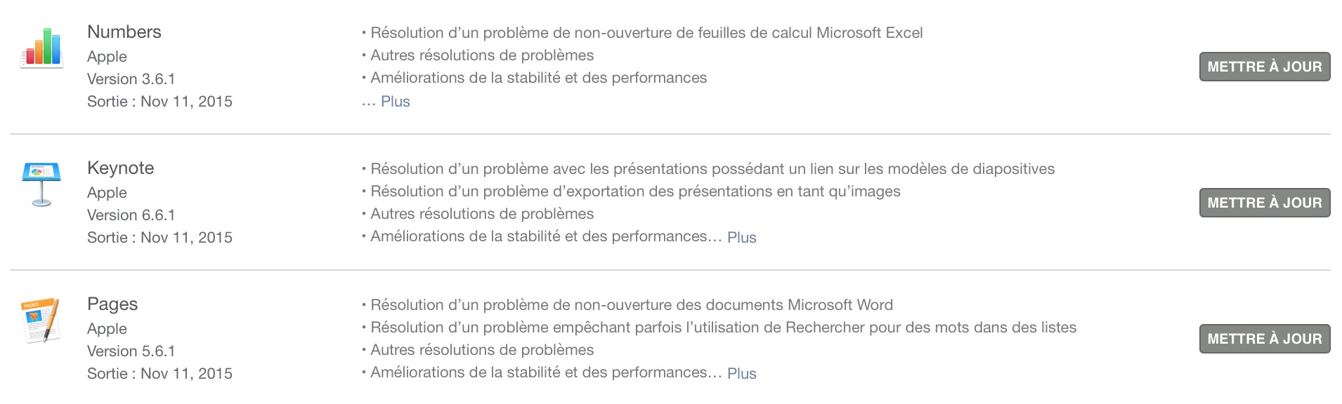Select Numbers Version 3.6.1 text

click(131, 79)
